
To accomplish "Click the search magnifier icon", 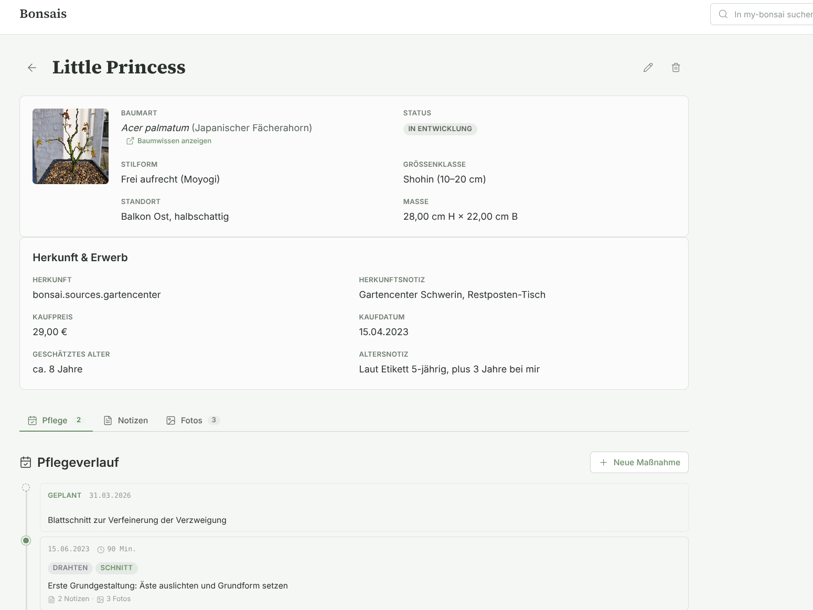I will click(x=723, y=14).
